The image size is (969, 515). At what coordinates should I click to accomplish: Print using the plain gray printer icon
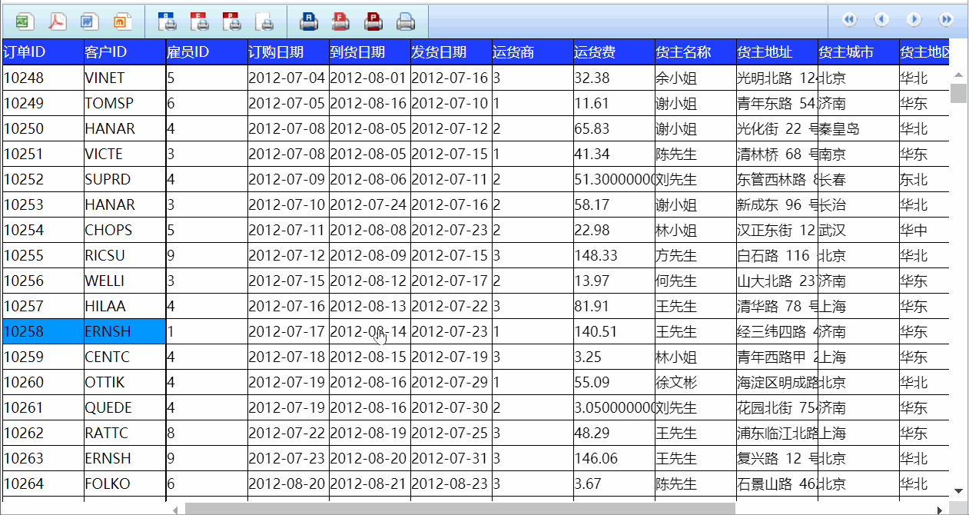(406, 21)
